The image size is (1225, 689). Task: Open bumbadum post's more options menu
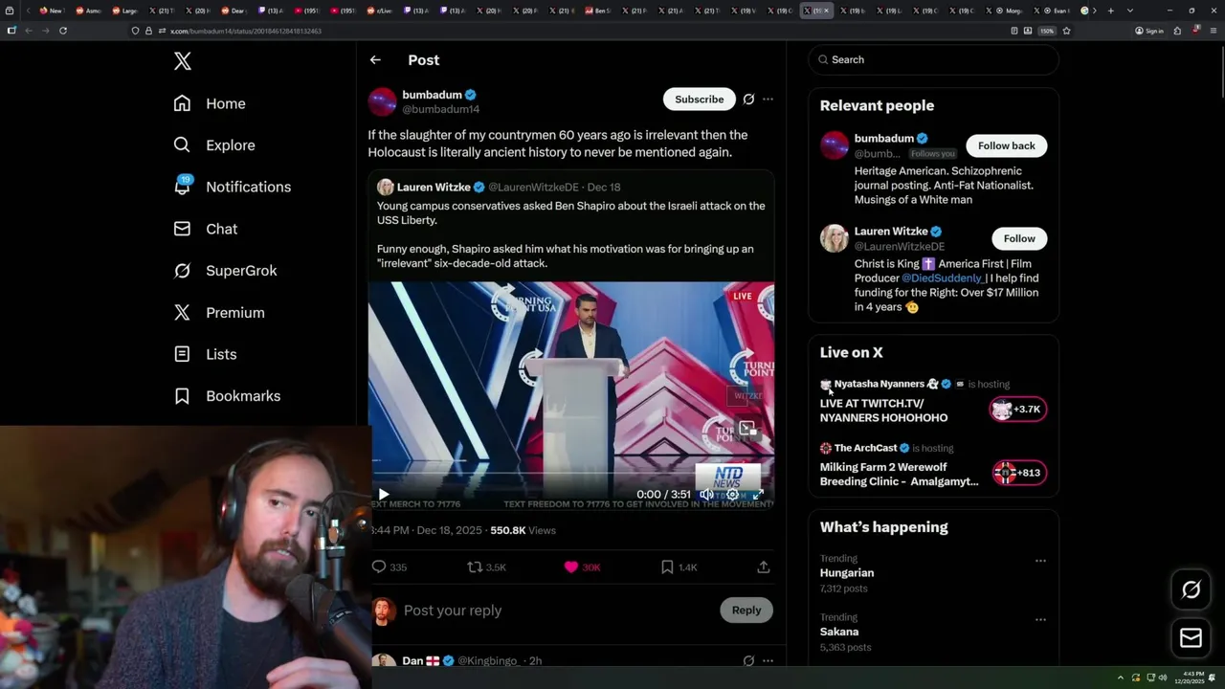(768, 100)
